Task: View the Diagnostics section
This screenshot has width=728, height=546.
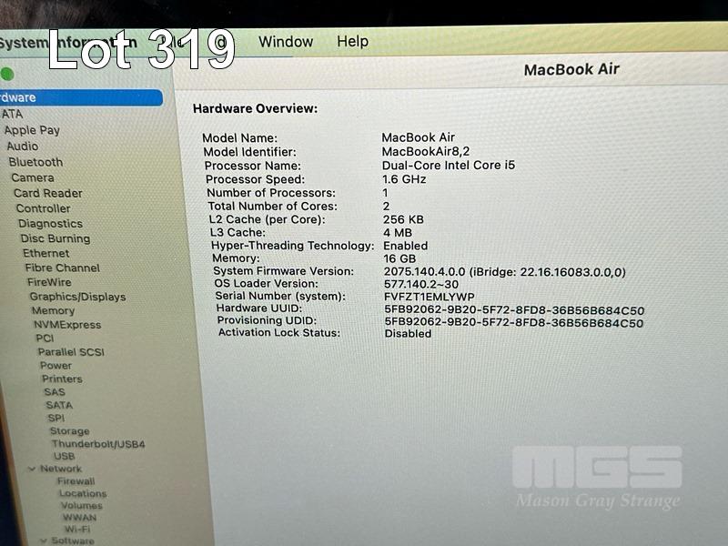Action: 50,224
